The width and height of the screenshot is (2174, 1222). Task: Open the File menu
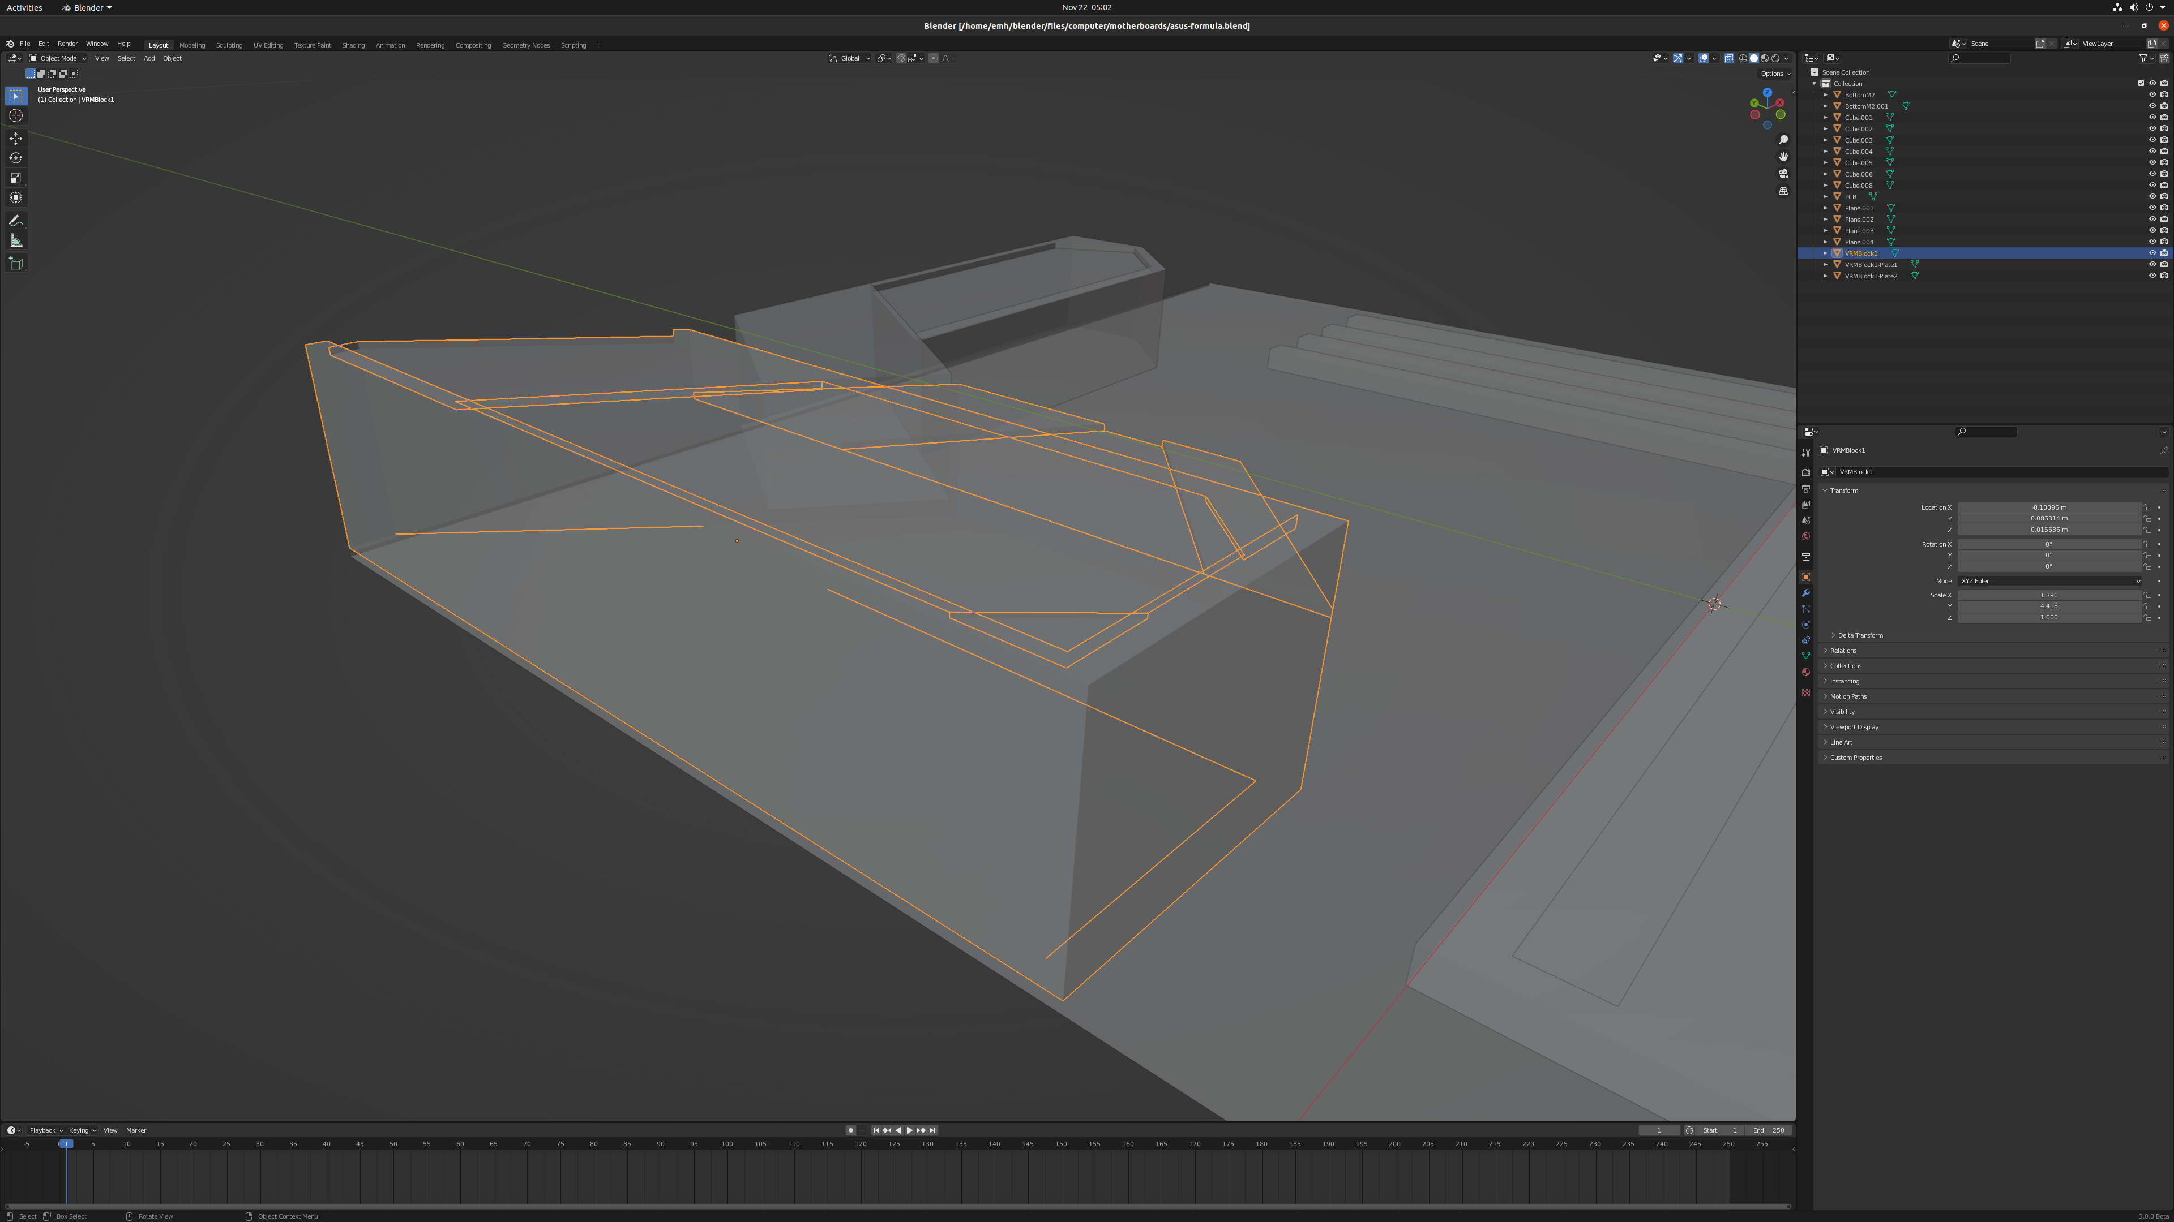pos(25,44)
